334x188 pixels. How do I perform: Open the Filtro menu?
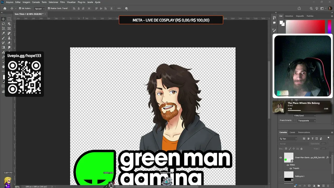point(63,2)
